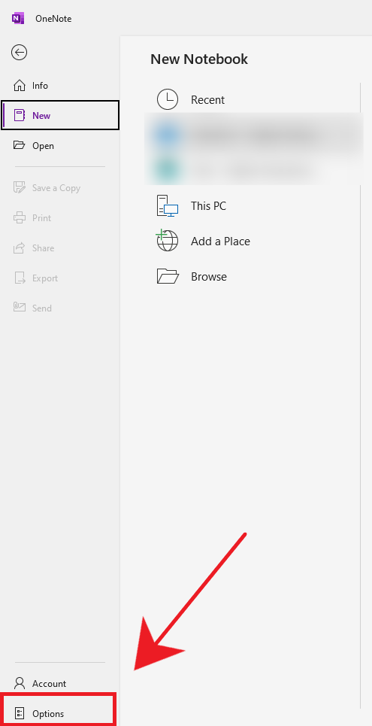Select Send in the sidebar
The height and width of the screenshot is (726, 372).
point(59,308)
